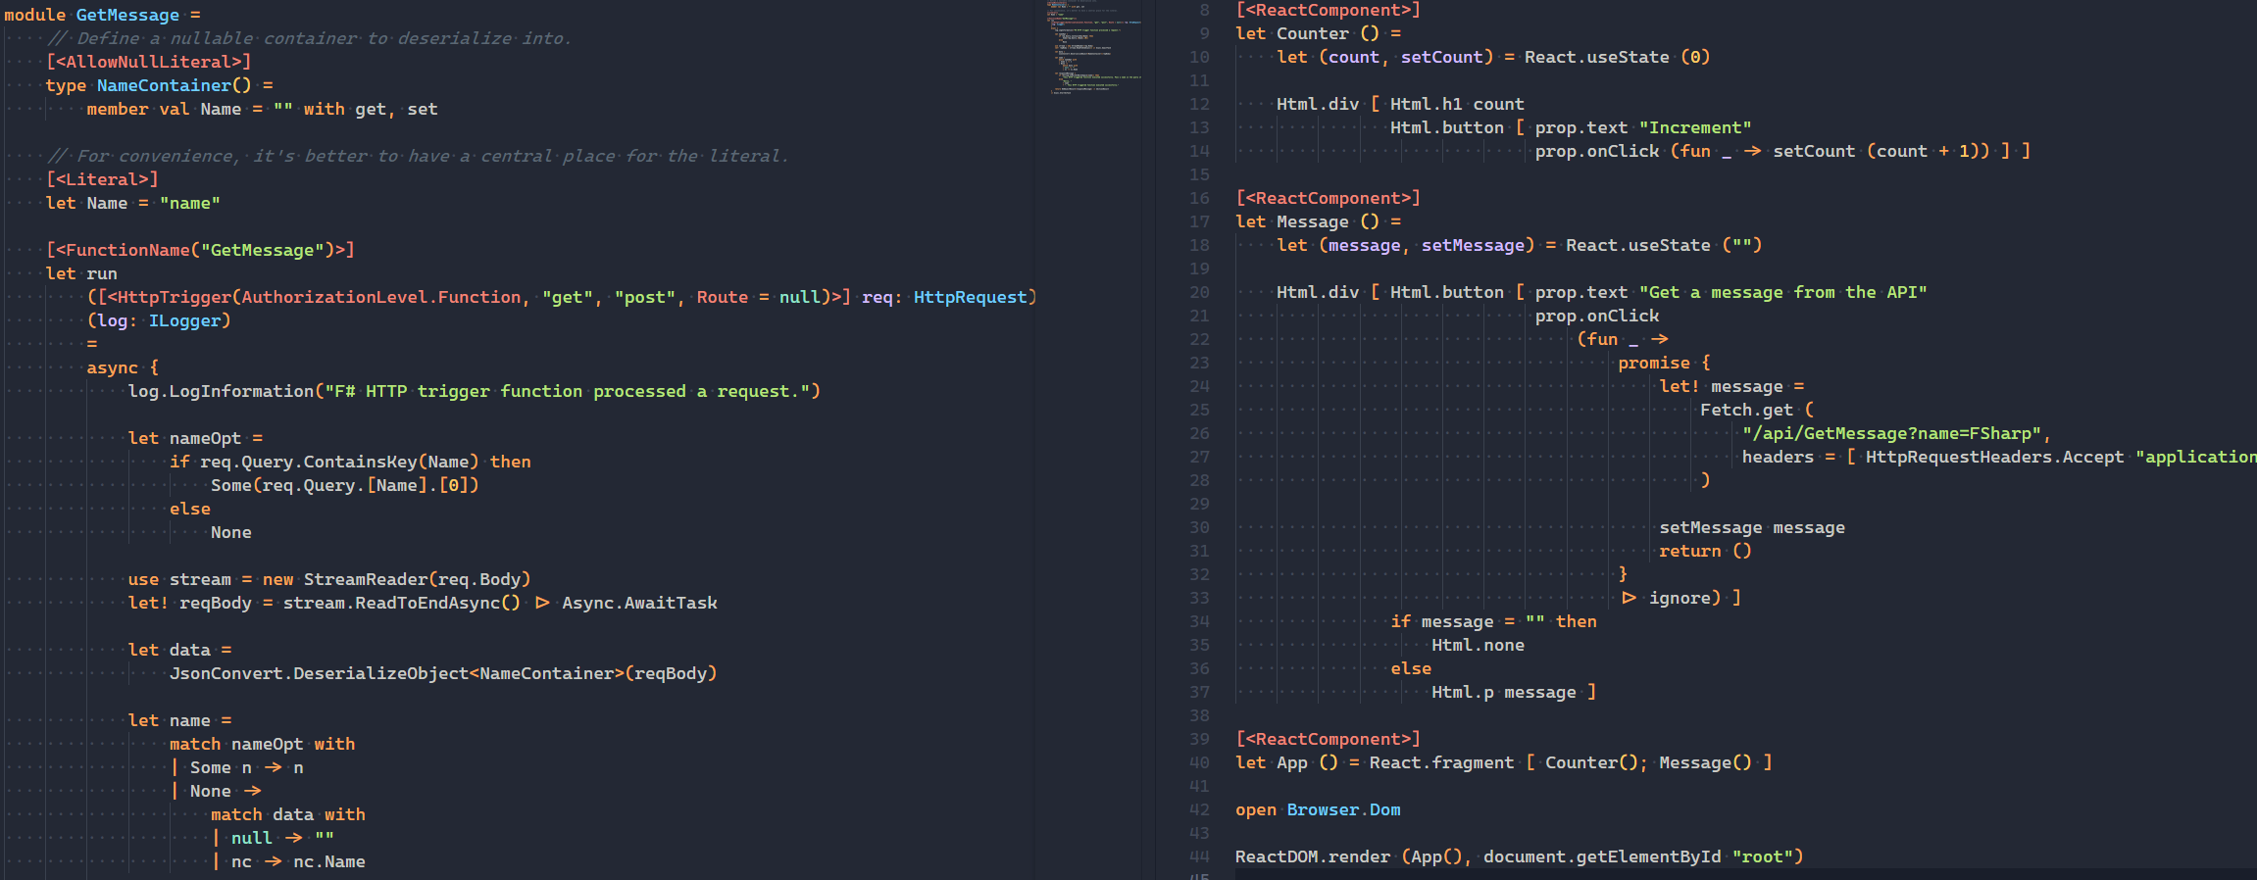Click Fetch.get on line 25
The image size is (2257, 880).
point(1745,410)
